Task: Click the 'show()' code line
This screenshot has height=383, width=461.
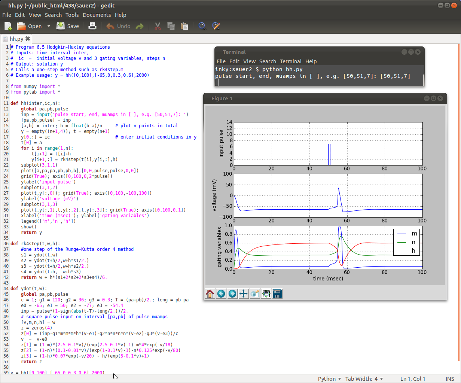Action: (x=29, y=227)
